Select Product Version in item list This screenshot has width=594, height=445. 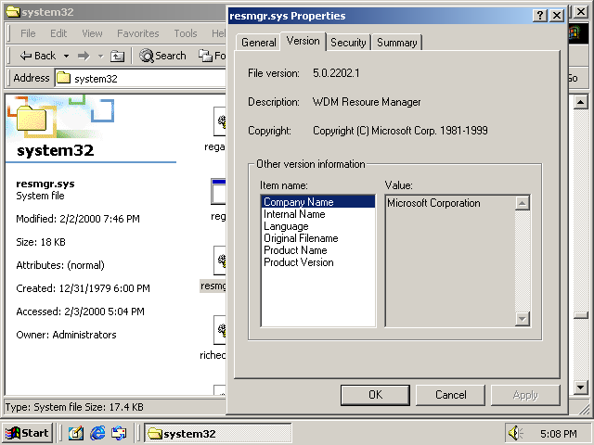tap(318, 262)
